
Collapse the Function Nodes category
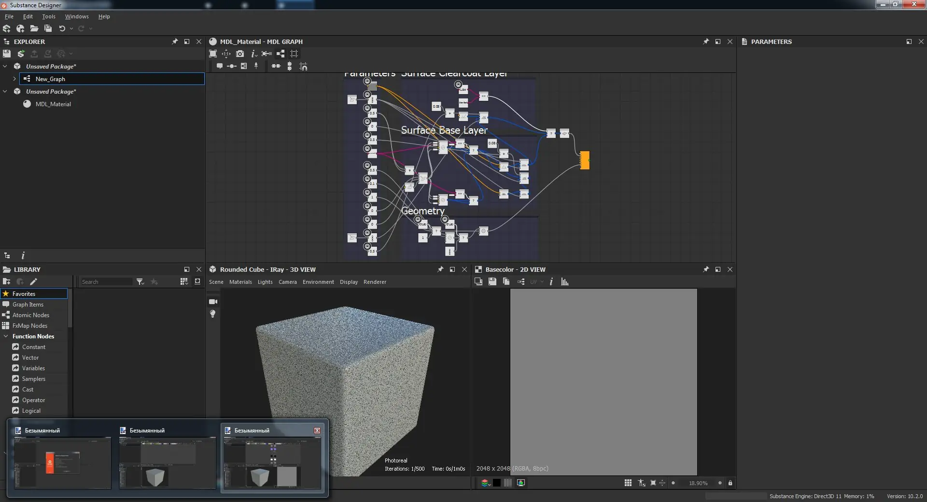pos(6,336)
